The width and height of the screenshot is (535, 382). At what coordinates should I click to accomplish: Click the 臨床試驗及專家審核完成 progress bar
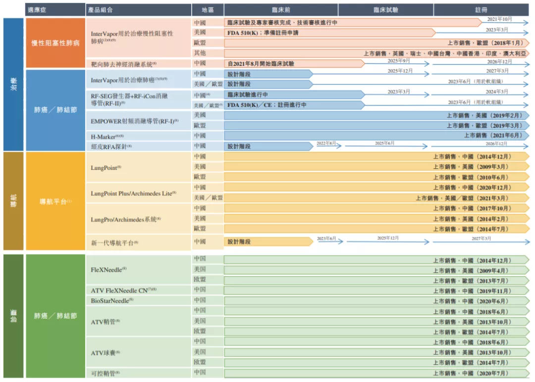coord(353,22)
